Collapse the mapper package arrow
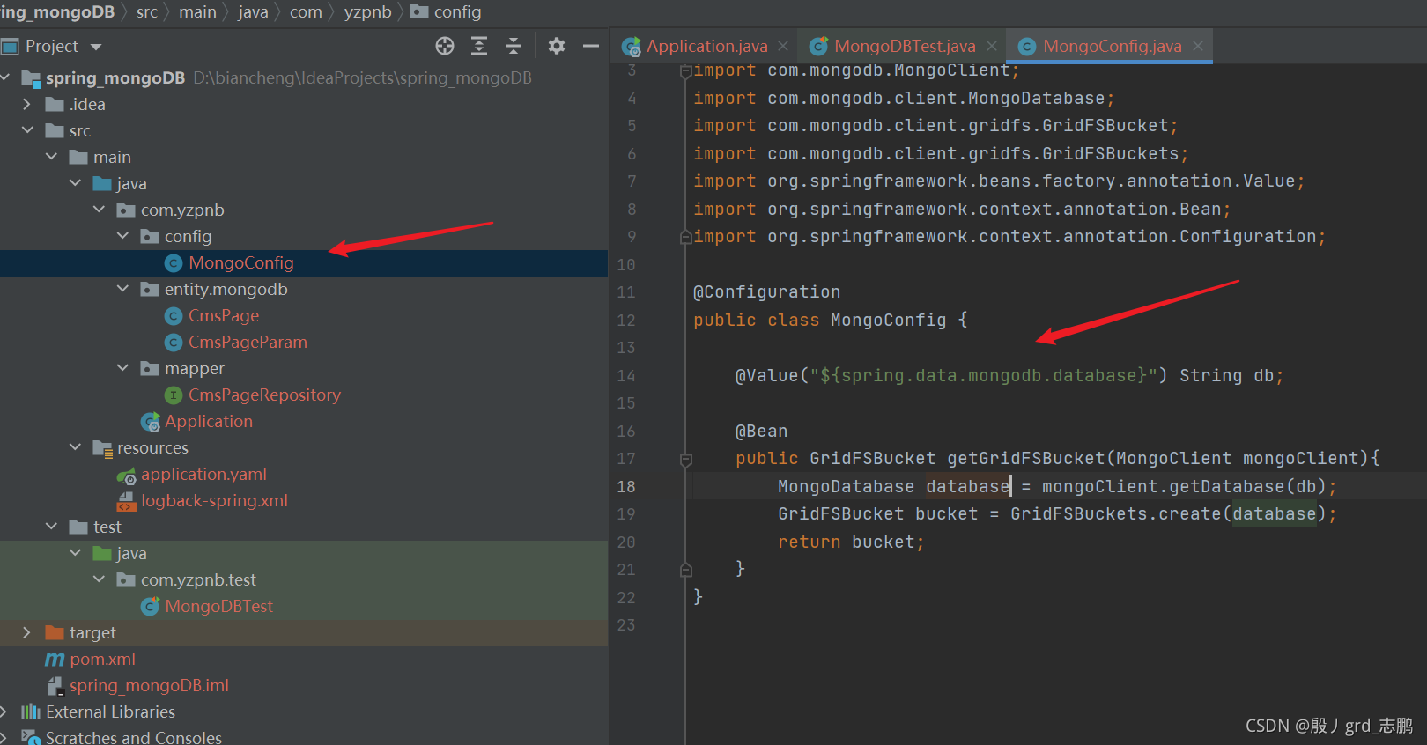Viewport: 1427px width, 745px height. point(122,368)
